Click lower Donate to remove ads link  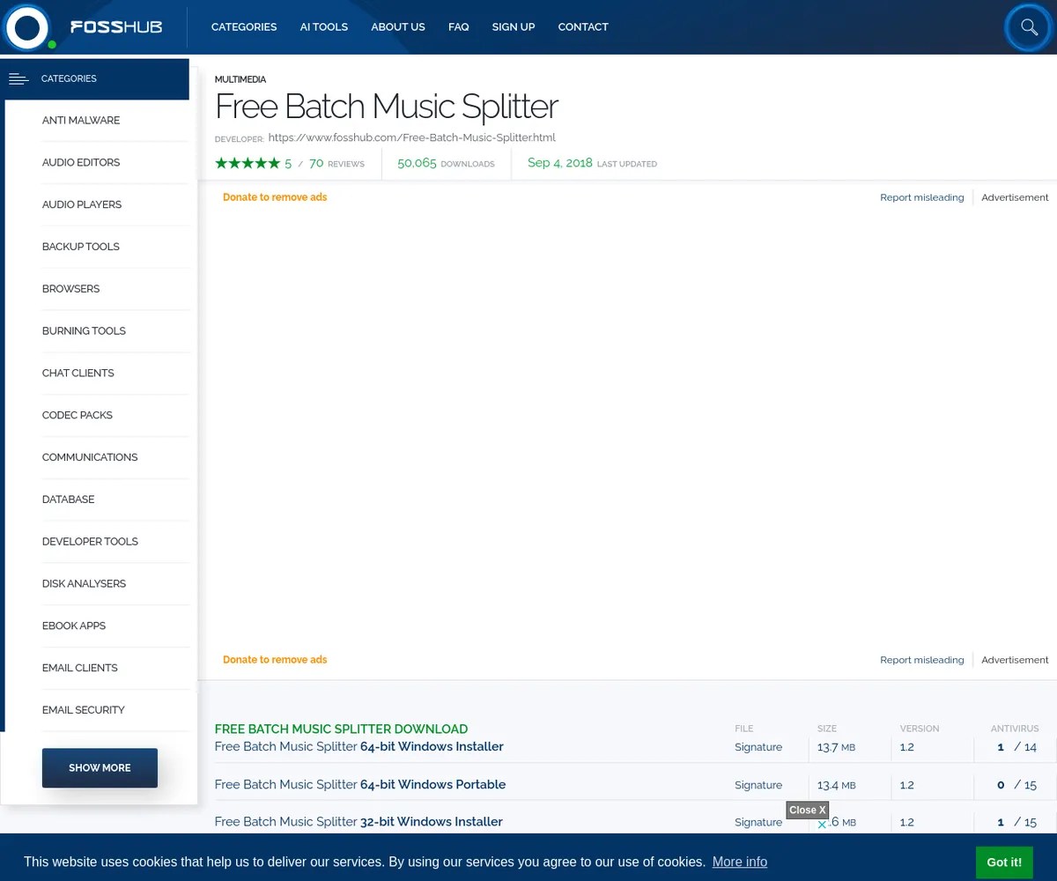click(x=275, y=660)
